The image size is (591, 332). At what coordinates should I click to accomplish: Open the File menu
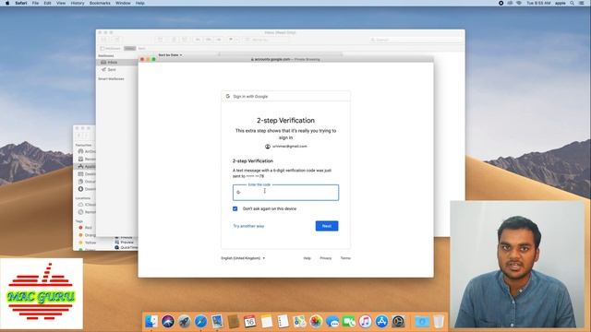[x=35, y=3]
